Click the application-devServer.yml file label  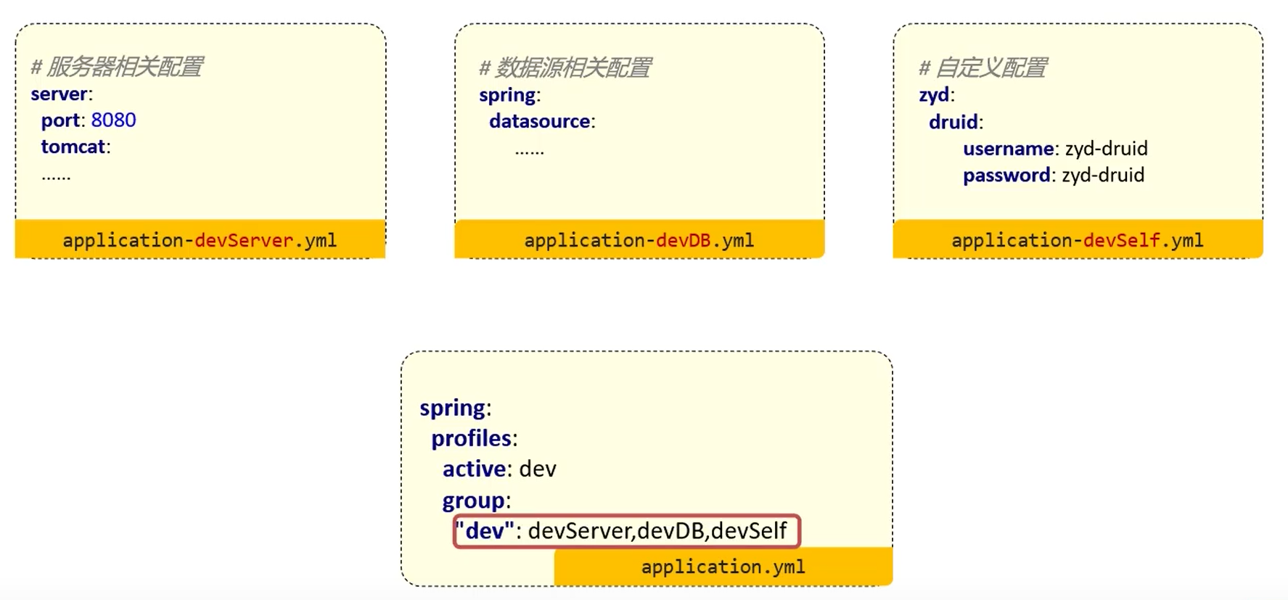point(200,240)
